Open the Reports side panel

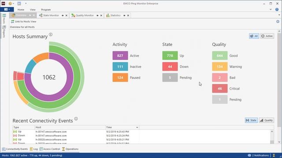point(4,32)
